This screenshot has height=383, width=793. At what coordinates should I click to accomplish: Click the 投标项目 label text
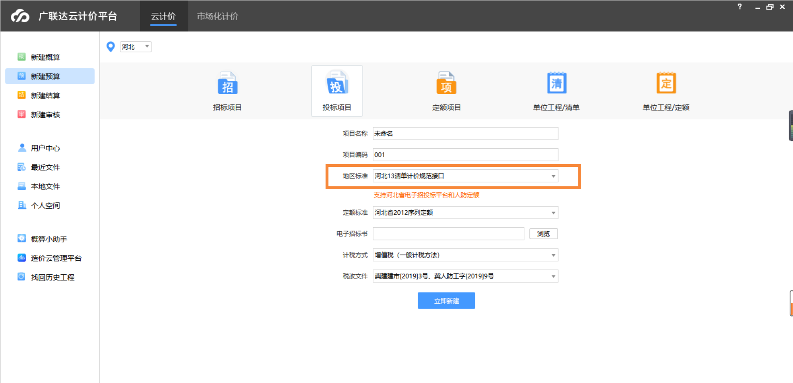tap(337, 107)
